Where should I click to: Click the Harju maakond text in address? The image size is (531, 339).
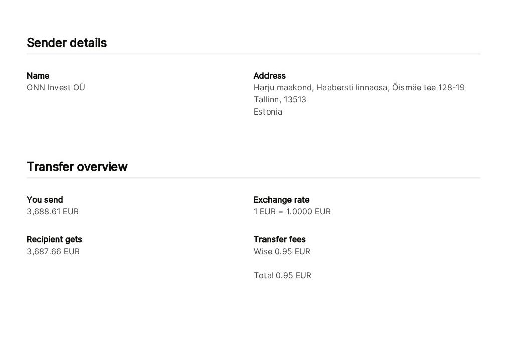(x=283, y=87)
